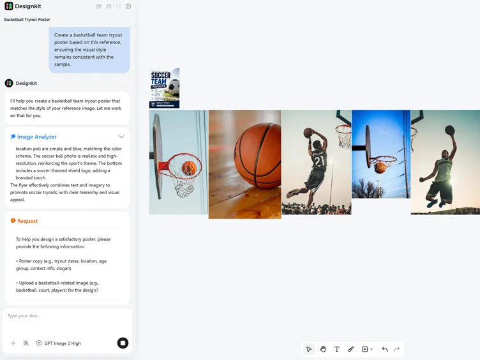
Task: Click the Request heading
Action: (27, 221)
